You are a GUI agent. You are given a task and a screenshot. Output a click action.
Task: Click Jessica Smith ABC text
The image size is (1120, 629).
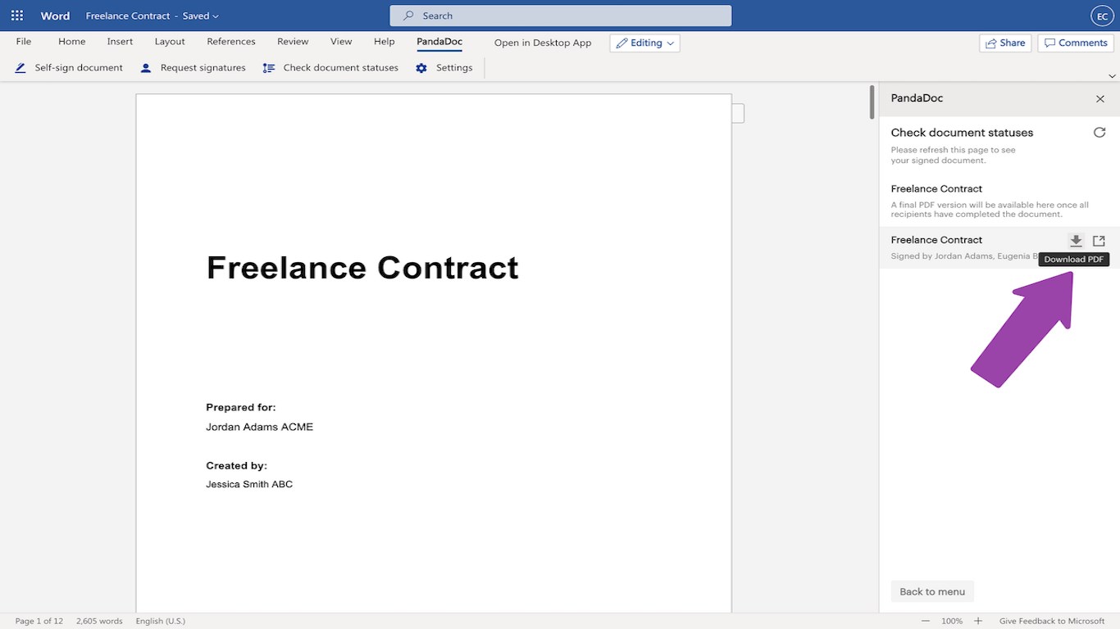click(249, 484)
